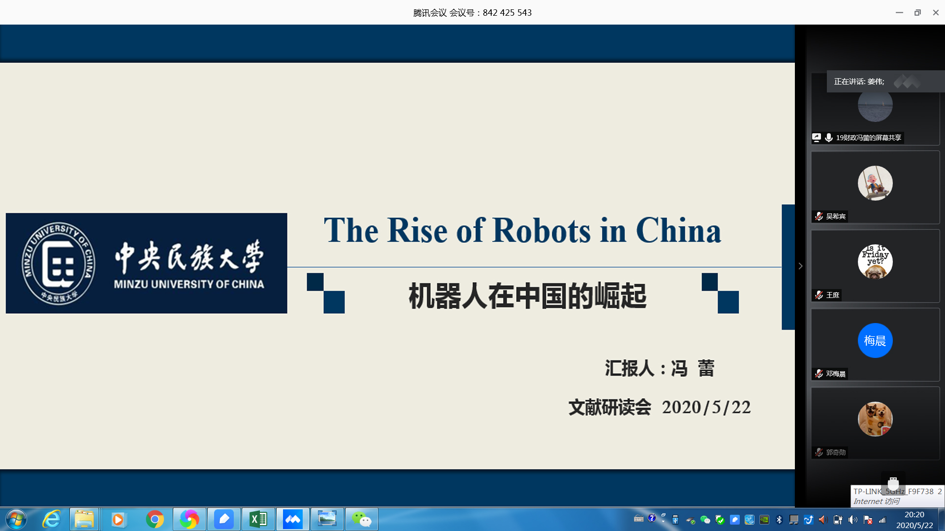Open the file explorer folder on the taskbar
The width and height of the screenshot is (945, 531).
[x=85, y=519]
